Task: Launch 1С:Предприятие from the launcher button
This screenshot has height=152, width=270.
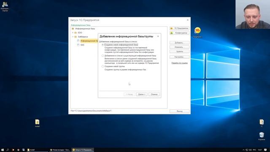Action: point(179,28)
